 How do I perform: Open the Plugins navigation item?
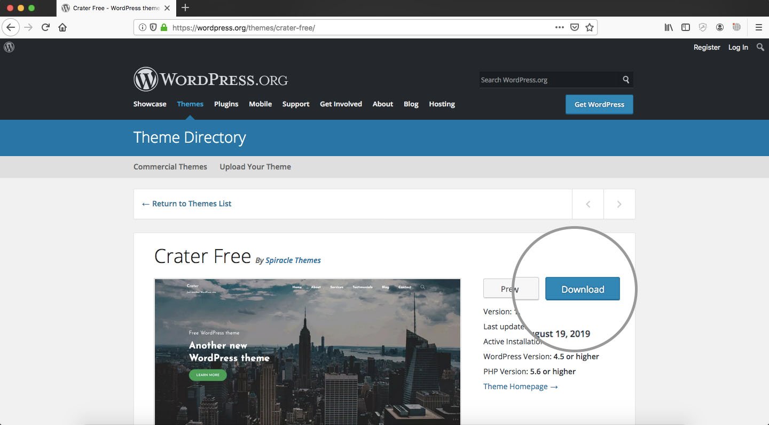tap(226, 104)
